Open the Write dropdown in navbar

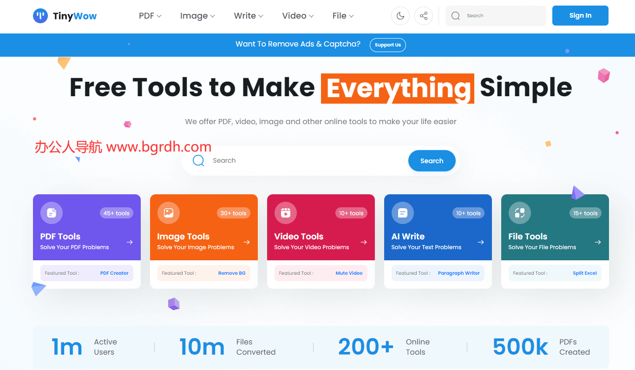tap(249, 16)
